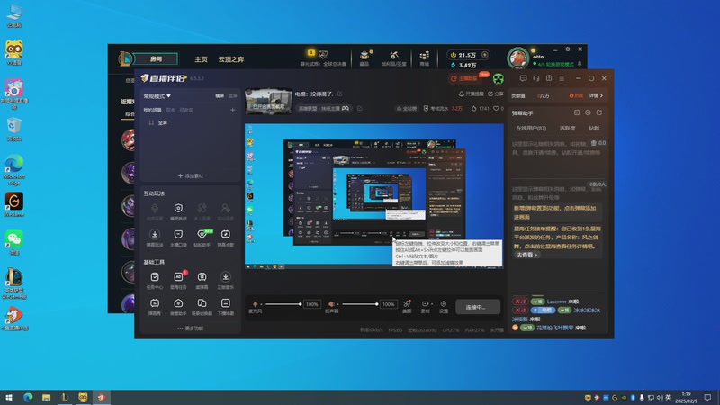Click the edit icon beside the game category

coord(359,108)
